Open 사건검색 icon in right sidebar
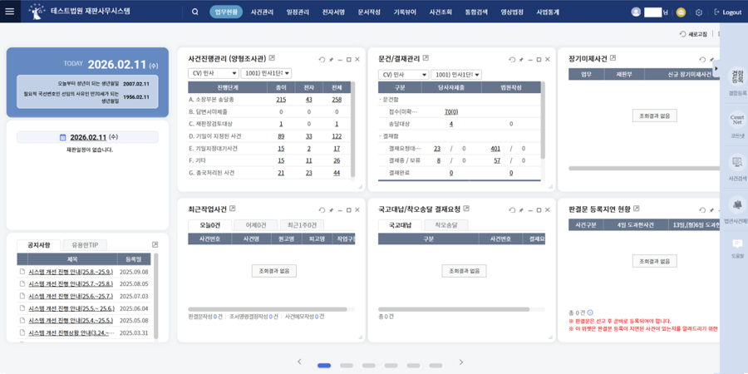This screenshot has width=748, height=374. coord(736,165)
